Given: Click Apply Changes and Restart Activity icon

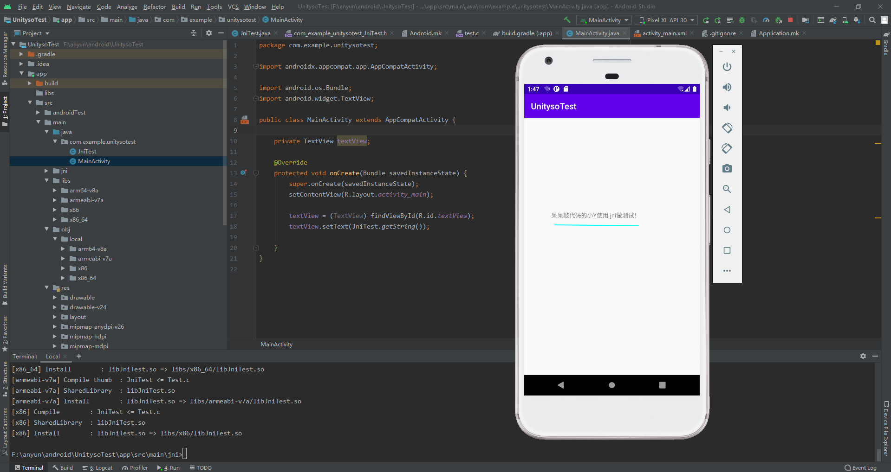Looking at the screenshot, I should (718, 20).
